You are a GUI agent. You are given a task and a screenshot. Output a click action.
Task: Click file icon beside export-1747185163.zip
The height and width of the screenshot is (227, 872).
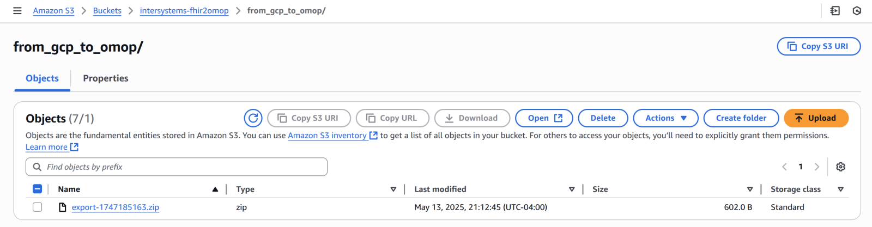pyautogui.click(x=63, y=207)
